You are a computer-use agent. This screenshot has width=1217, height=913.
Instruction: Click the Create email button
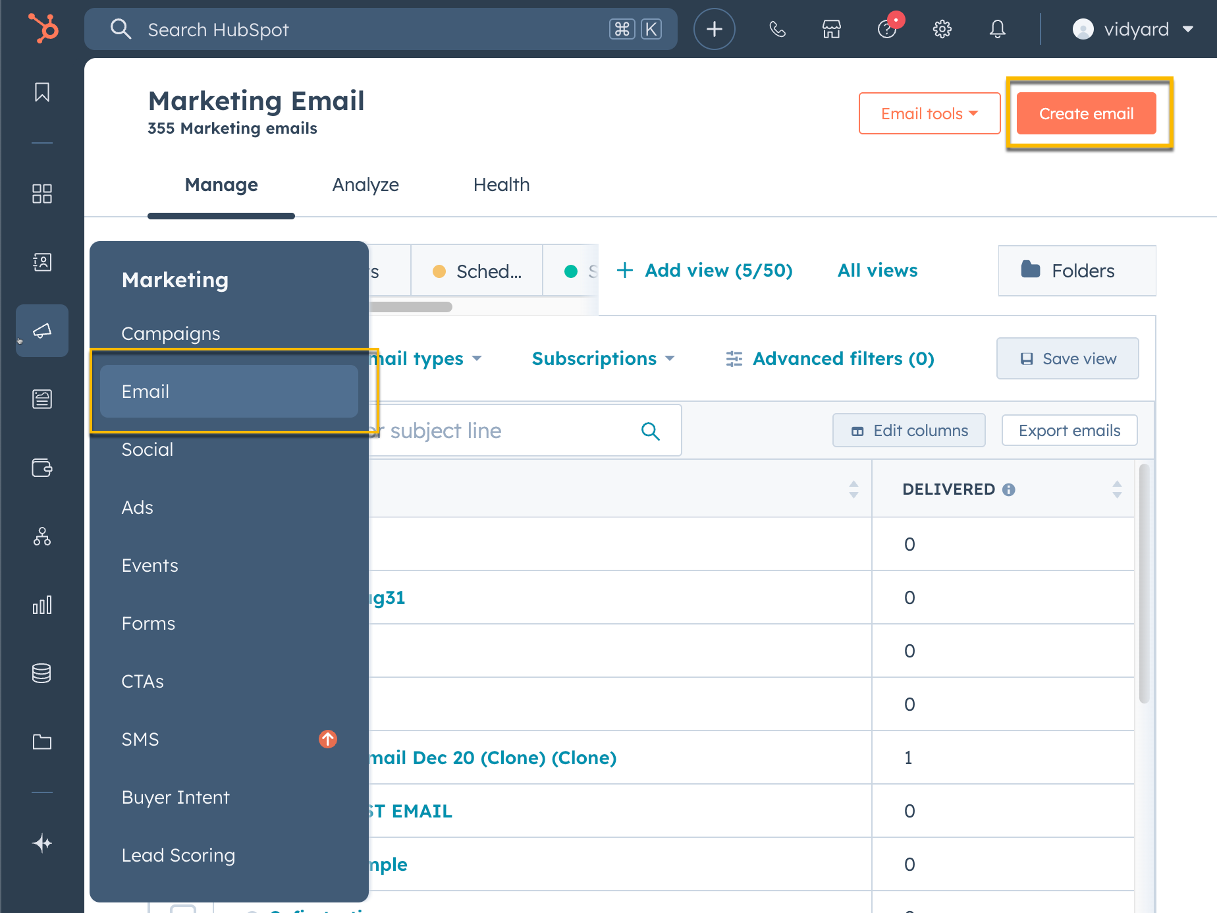pos(1087,113)
